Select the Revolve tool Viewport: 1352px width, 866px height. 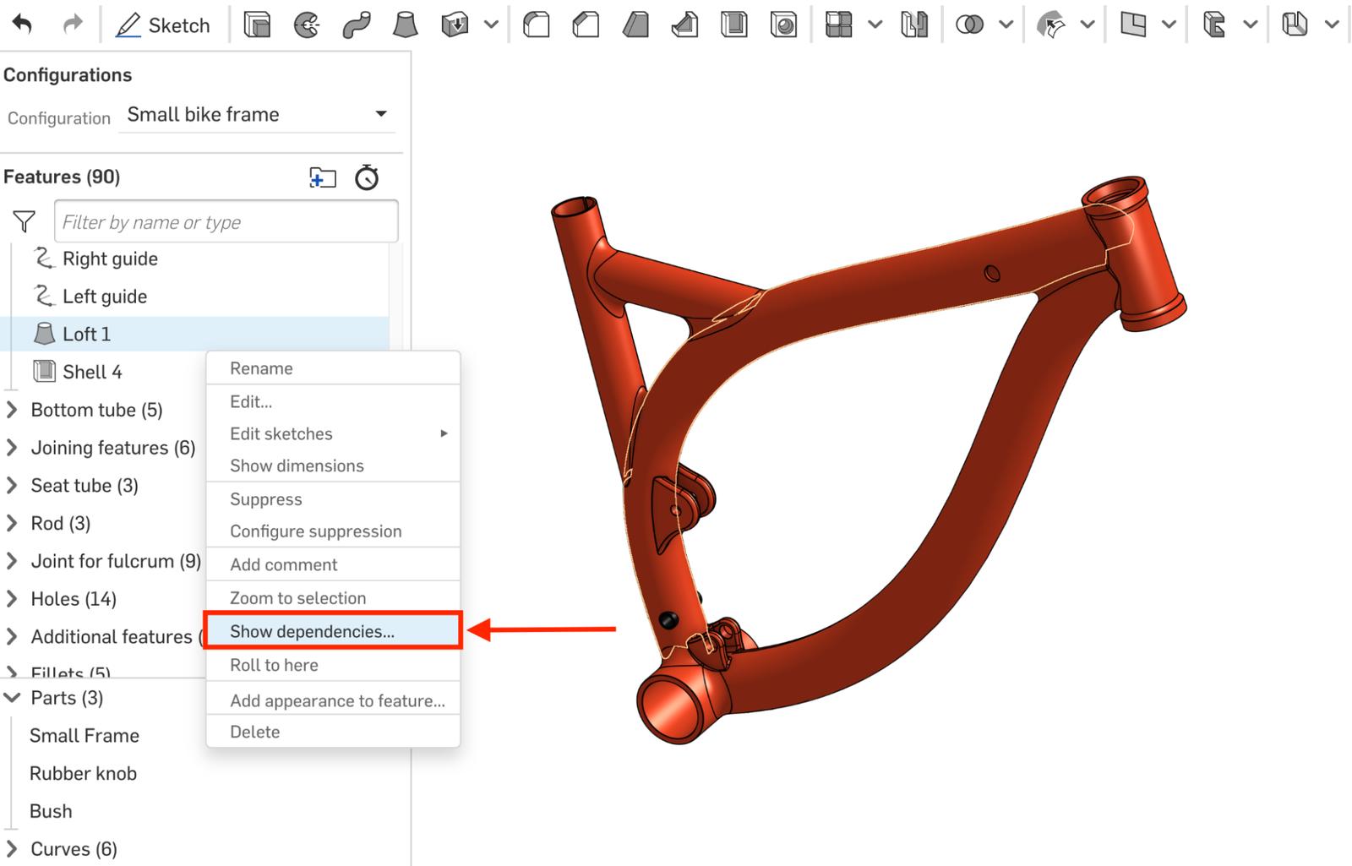307,25
